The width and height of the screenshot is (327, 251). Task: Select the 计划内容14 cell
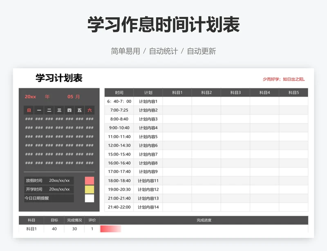148,207
